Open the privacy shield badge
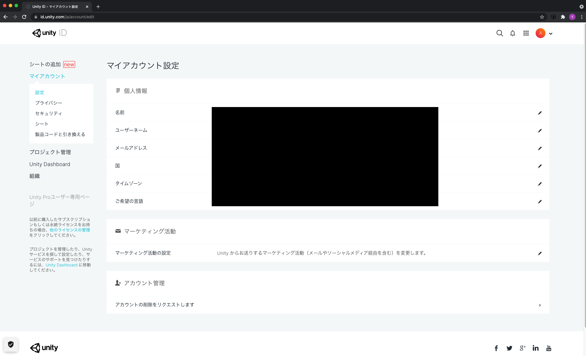Image resolution: width=586 pixels, height=356 pixels. point(11,344)
